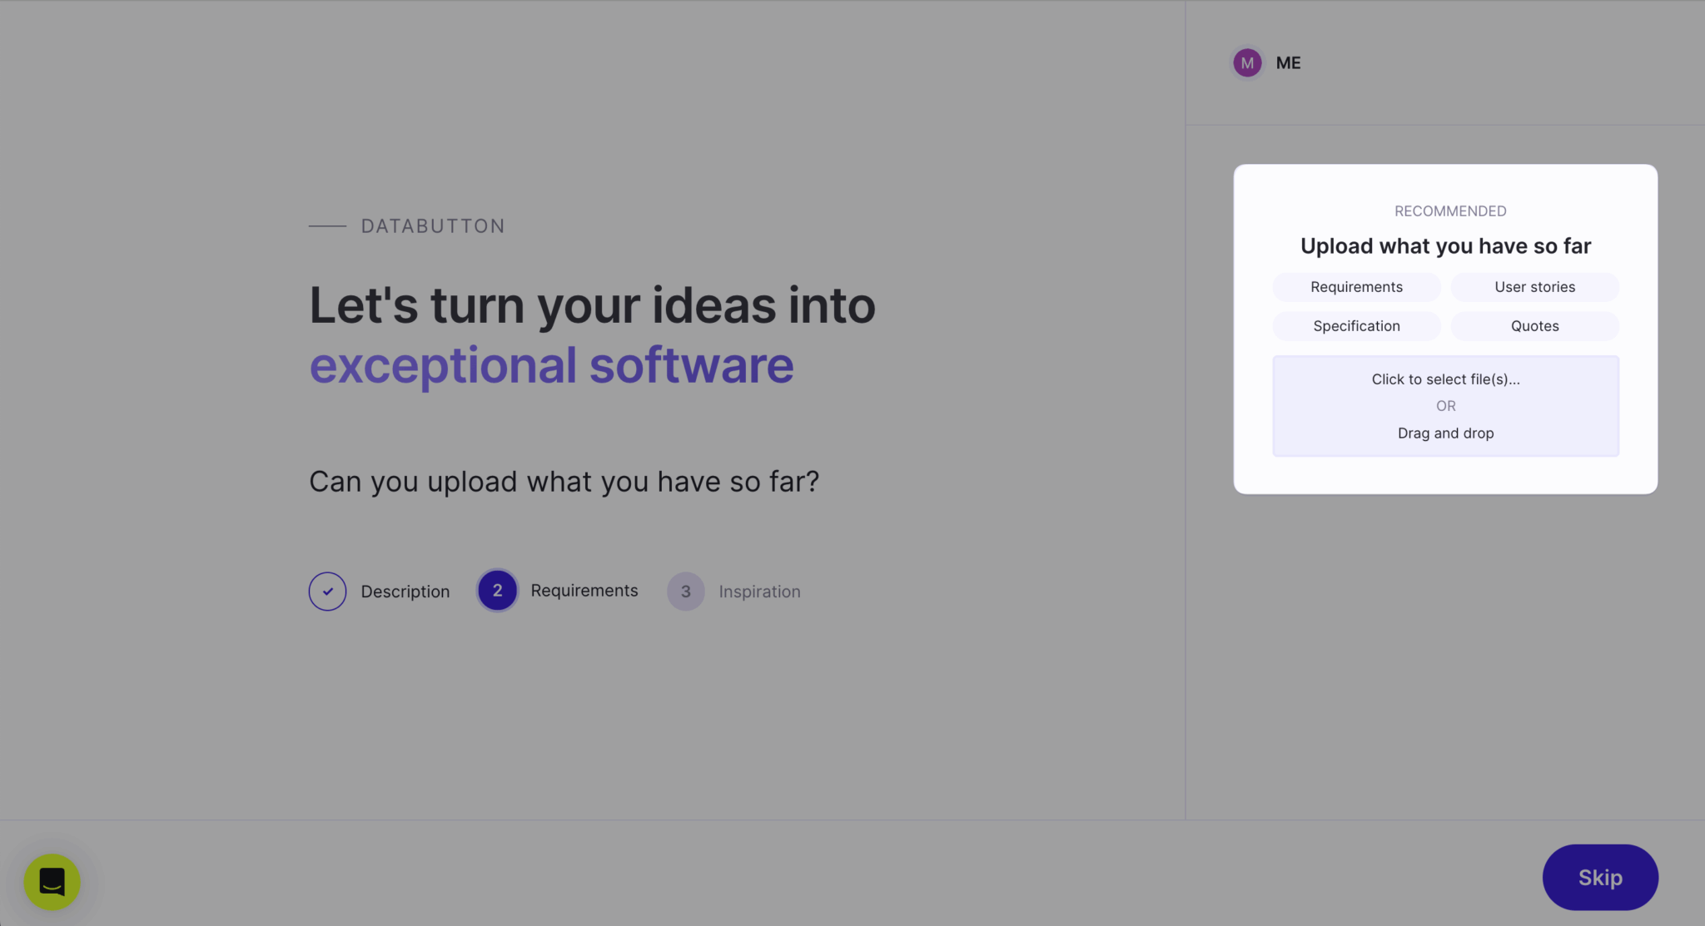Click the ME user name
The width and height of the screenshot is (1705, 926).
tap(1288, 63)
